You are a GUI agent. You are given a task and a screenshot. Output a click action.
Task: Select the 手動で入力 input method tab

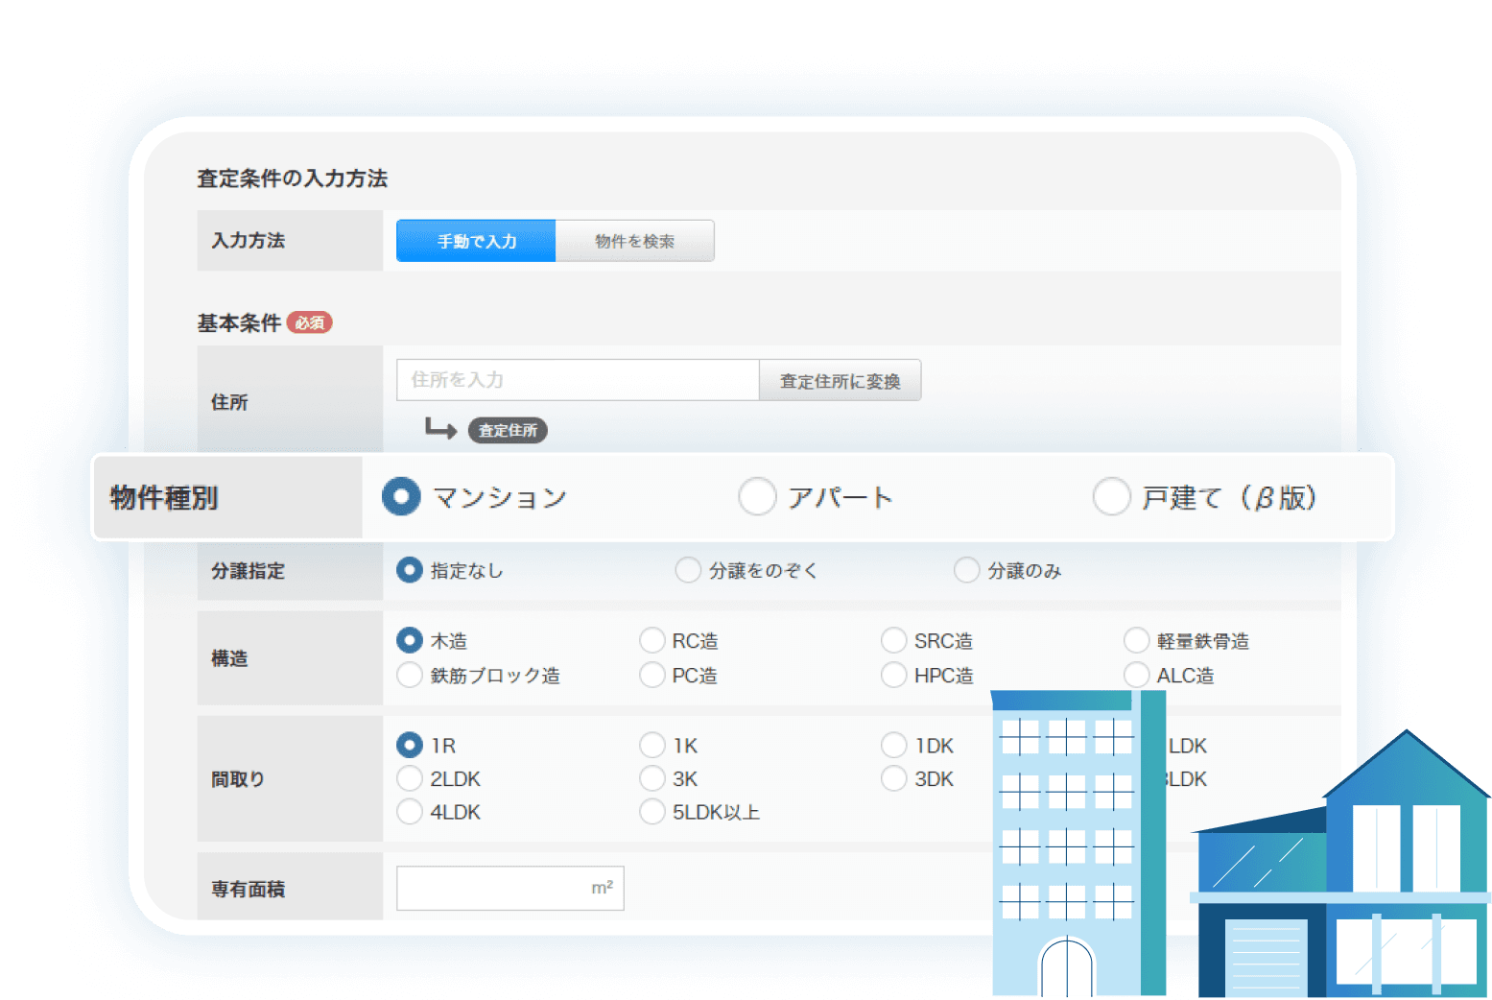click(x=476, y=241)
